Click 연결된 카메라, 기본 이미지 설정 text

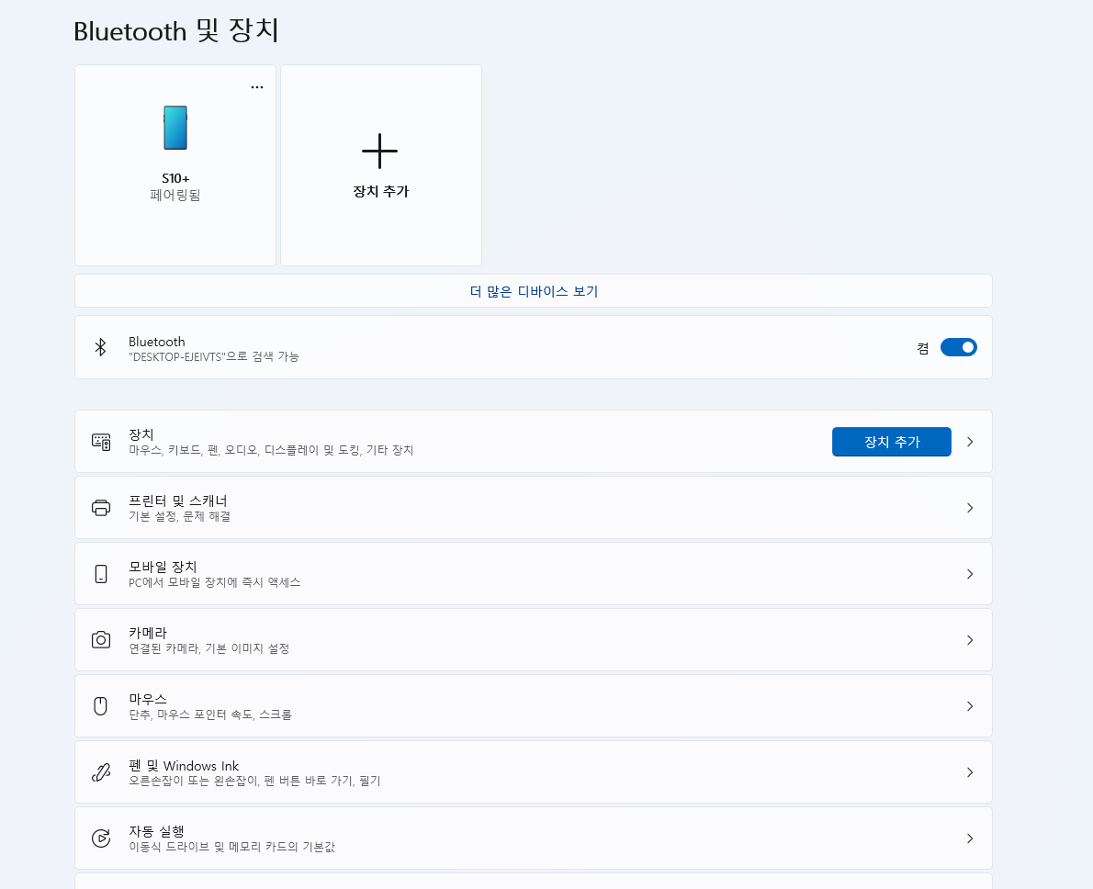point(209,648)
